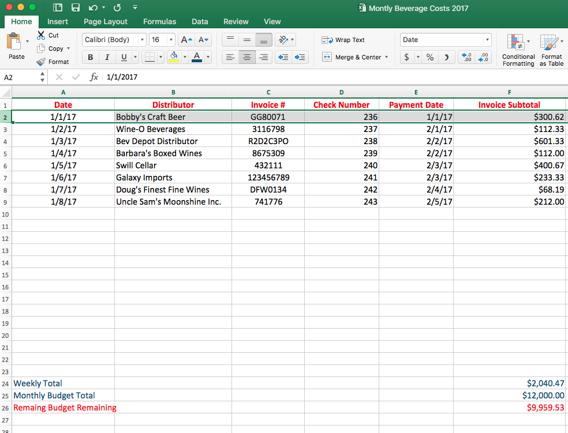Image resolution: width=568 pixels, height=433 pixels.
Task: Decrease the cell indent
Action: point(283,57)
